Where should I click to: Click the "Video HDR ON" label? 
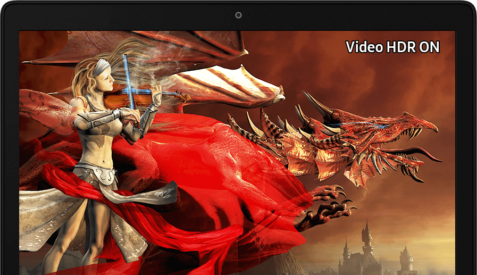click(x=393, y=47)
